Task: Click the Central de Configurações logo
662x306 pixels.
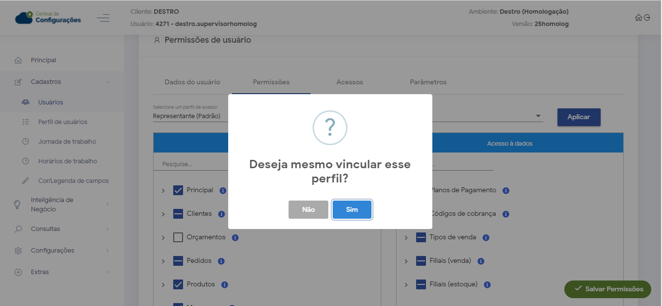Action: pyautogui.click(x=48, y=18)
